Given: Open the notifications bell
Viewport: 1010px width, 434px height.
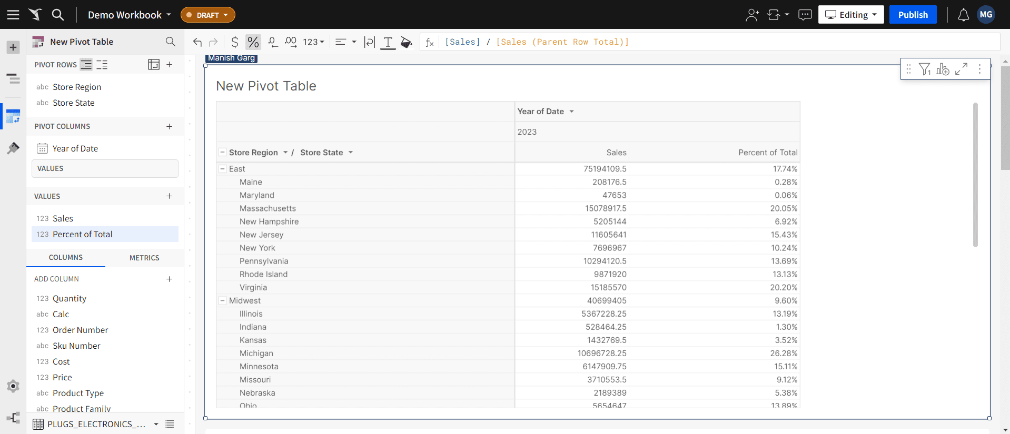Looking at the screenshot, I should pos(963,15).
